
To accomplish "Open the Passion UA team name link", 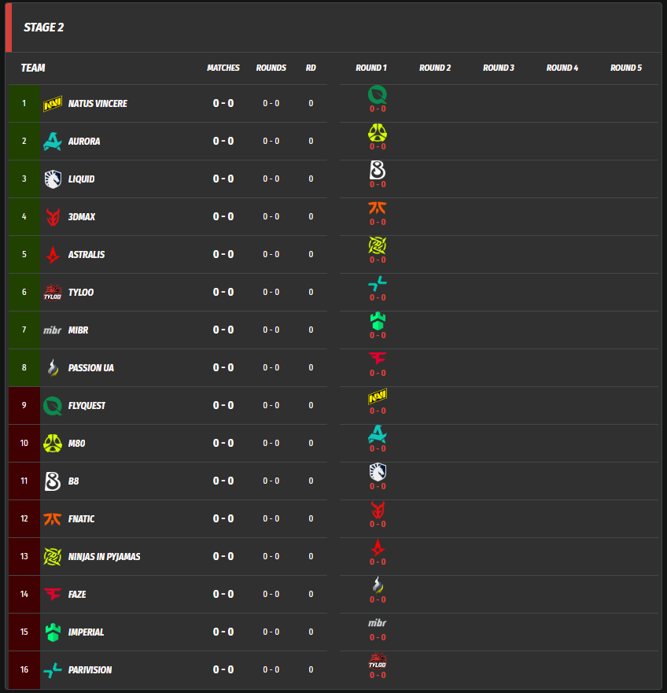I will [x=90, y=368].
